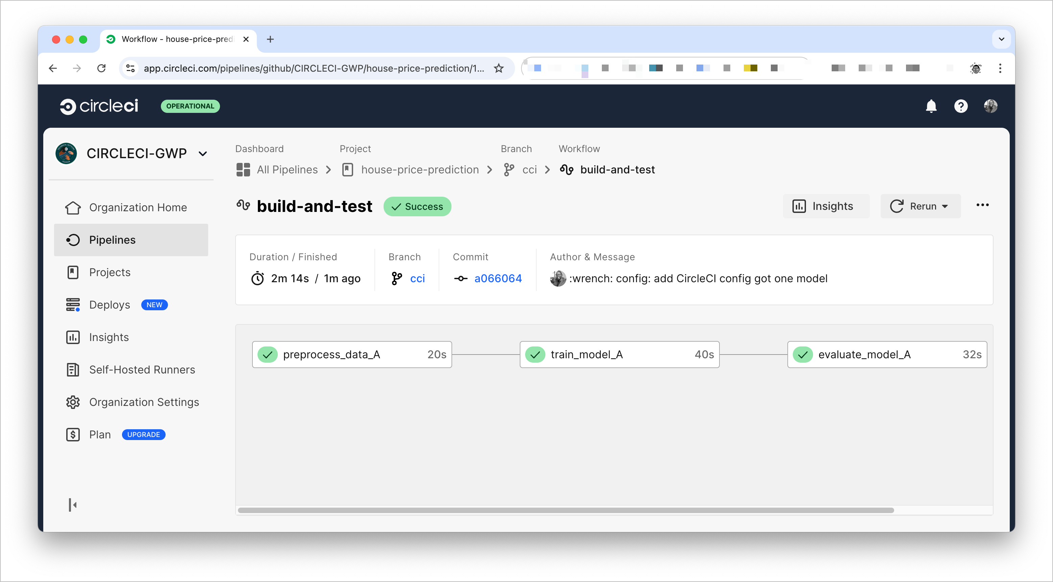Click the user avatar in the top bar
Image resolution: width=1053 pixels, height=582 pixels.
click(991, 106)
